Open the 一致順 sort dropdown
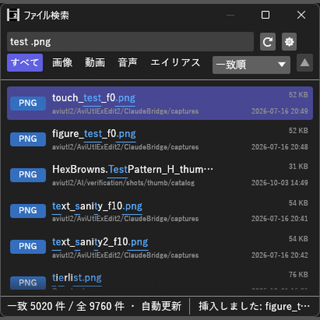This screenshot has width=320, height=320. coord(251,65)
